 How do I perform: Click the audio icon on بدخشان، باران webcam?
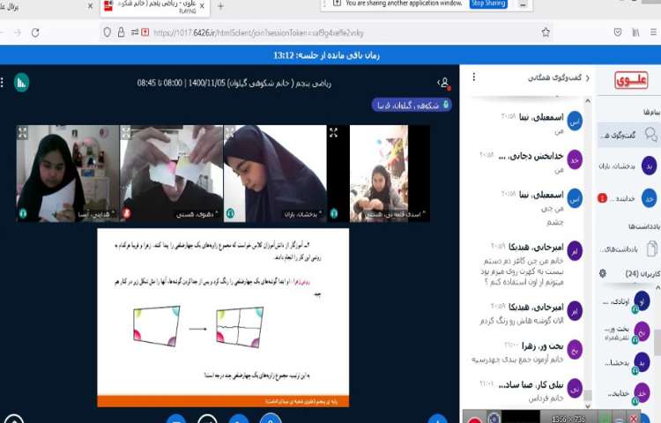[x=230, y=213]
